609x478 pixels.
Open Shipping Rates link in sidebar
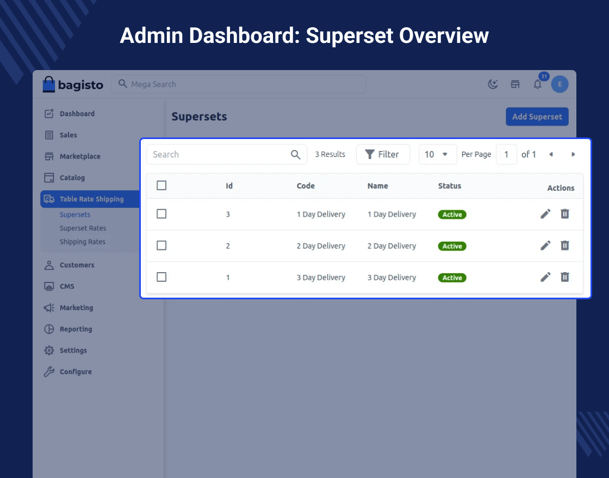tap(82, 242)
